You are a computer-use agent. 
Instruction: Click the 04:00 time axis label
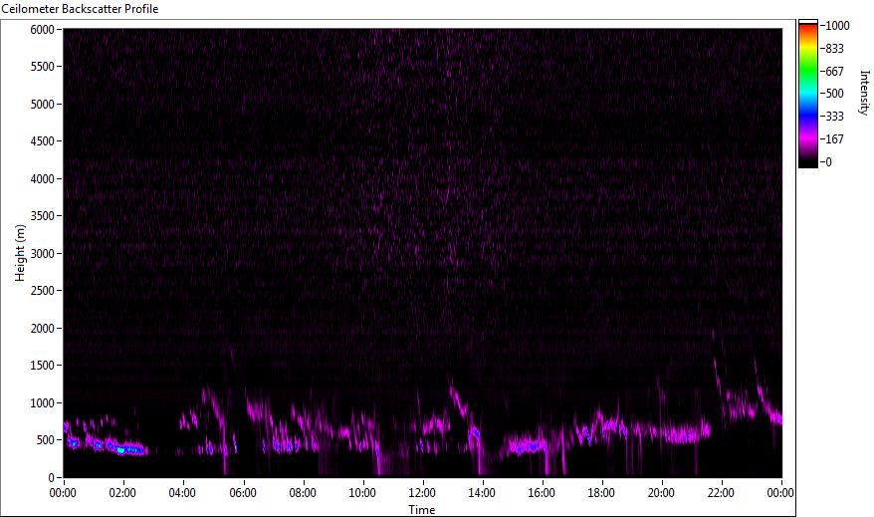click(182, 493)
